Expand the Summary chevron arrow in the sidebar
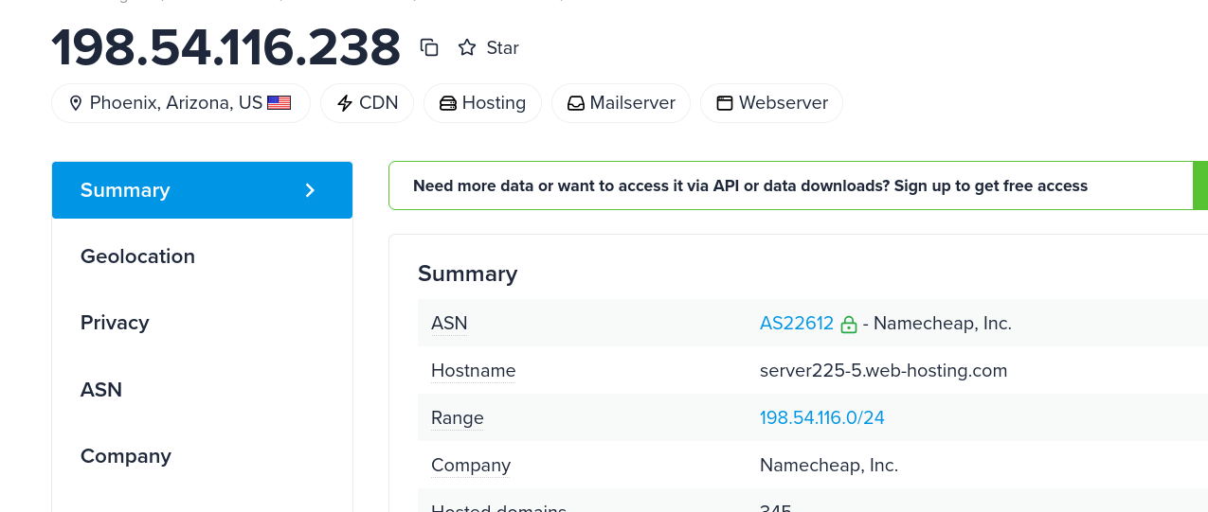 tap(310, 190)
